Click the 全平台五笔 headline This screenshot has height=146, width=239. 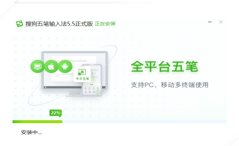164,67
